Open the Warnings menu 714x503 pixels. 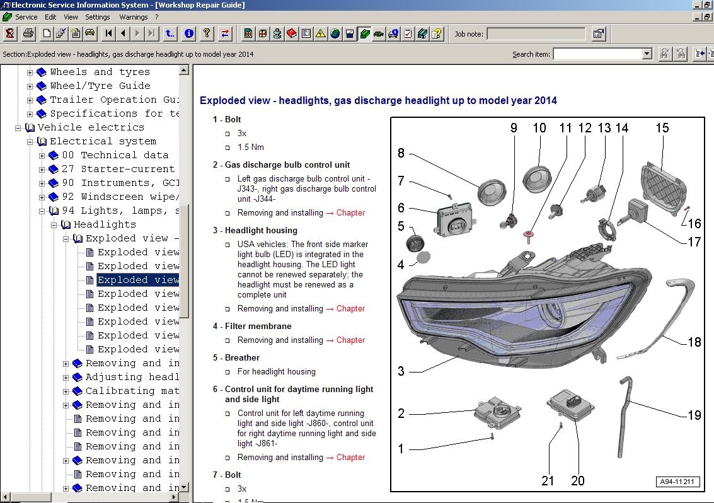134,17
